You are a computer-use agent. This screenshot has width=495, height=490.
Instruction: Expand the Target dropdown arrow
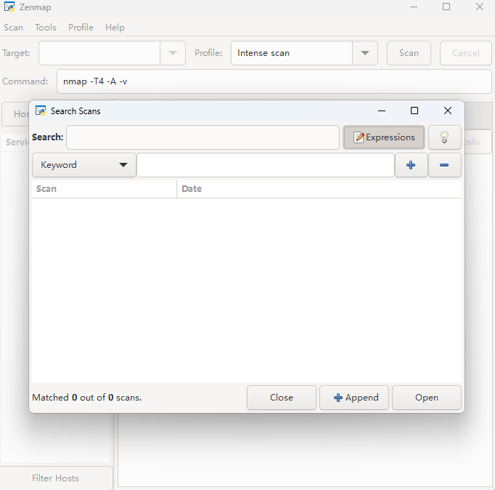(x=172, y=53)
